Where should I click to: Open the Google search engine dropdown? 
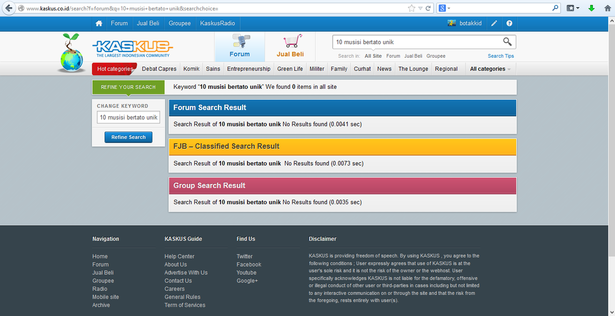pyautogui.click(x=444, y=8)
